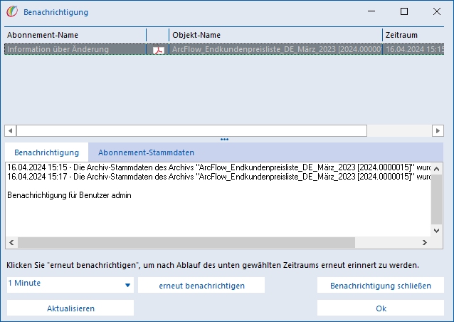Select 'Information über Änderung' row cell

pos(75,50)
